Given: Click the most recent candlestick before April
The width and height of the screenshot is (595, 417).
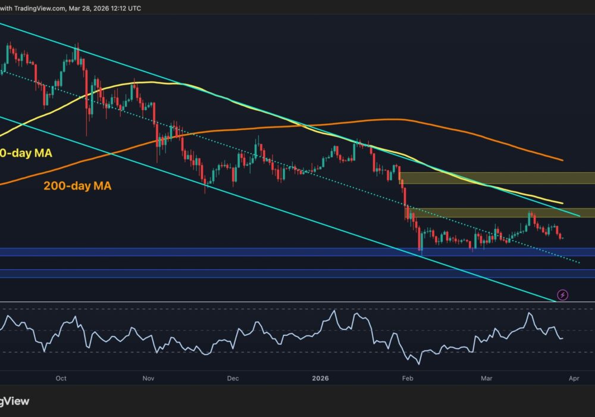Looking at the screenshot, I should 562,238.
